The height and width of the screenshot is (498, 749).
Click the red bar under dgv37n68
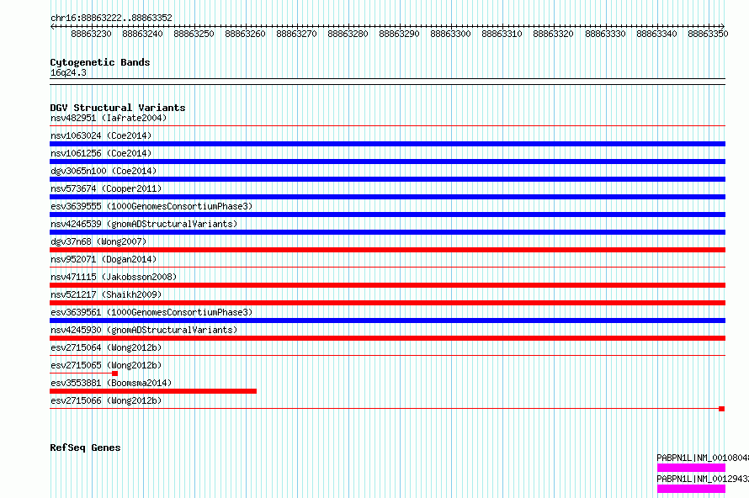coord(387,250)
